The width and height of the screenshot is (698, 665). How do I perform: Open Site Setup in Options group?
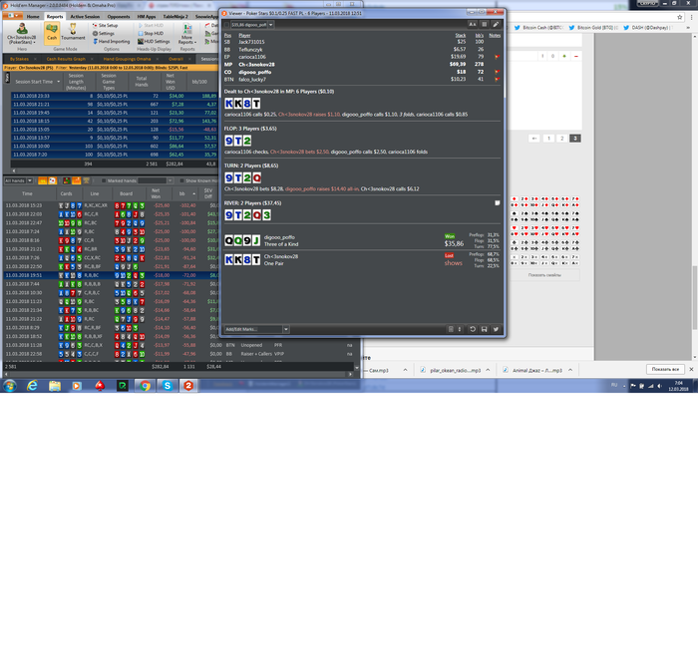[x=105, y=25]
